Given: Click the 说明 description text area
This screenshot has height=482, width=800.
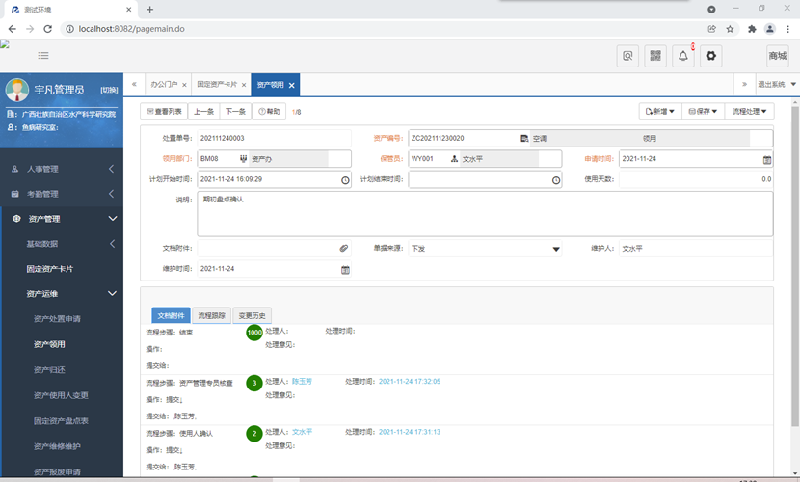Looking at the screenshot, I should (485, 214).
